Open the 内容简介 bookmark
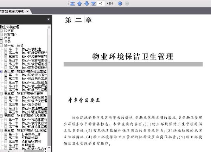211x152 pixels. (11, 34)
